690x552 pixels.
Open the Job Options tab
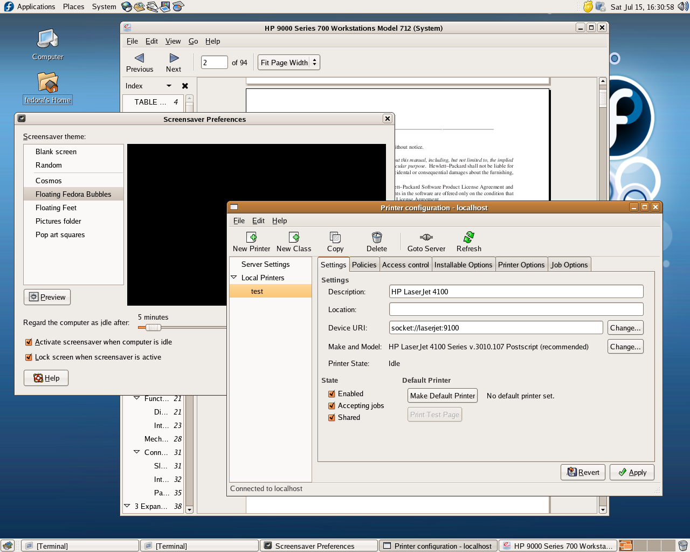pos(569,265)
